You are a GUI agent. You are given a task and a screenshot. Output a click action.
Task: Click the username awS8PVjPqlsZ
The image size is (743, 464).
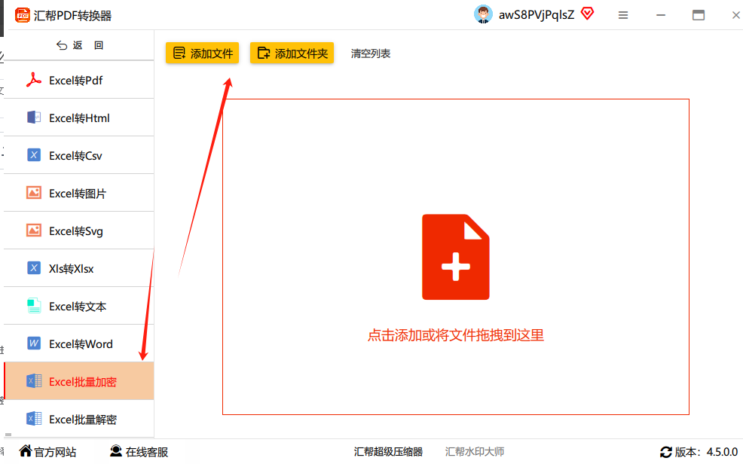(x=537, y=14)
